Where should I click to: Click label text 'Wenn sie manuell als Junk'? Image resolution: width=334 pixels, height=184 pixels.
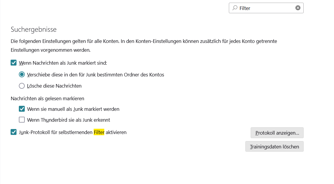[73, 109]
